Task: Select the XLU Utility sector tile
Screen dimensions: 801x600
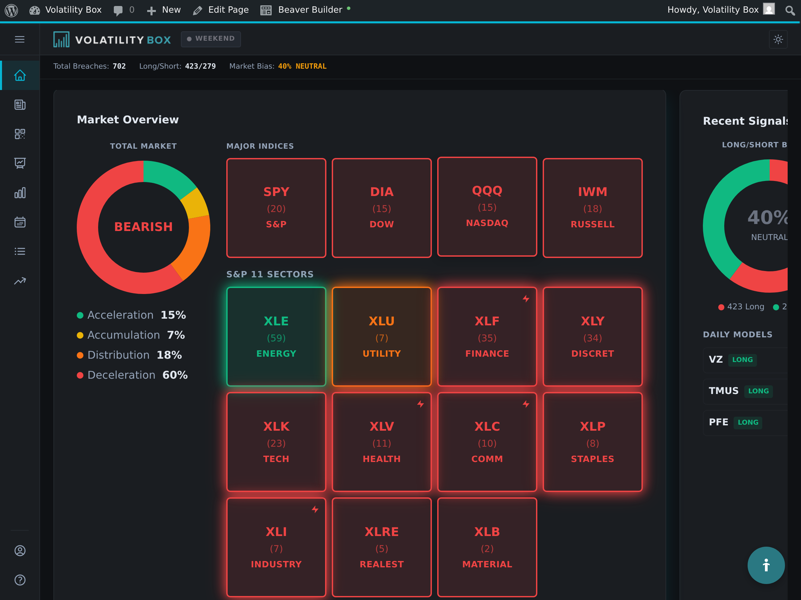Action: click(382, 336)
